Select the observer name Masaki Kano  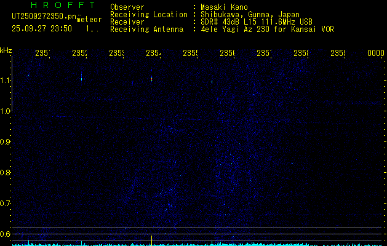[x=224, y=7]
